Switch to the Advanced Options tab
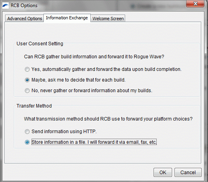208x182 pixels. 24,19
